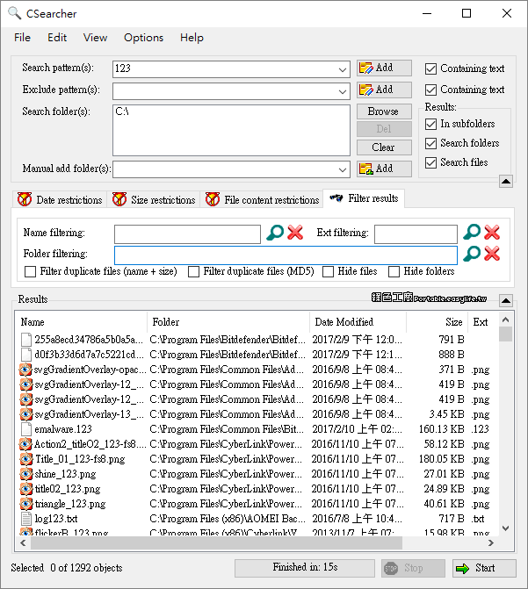Sort results by Date Modified column

358,322
